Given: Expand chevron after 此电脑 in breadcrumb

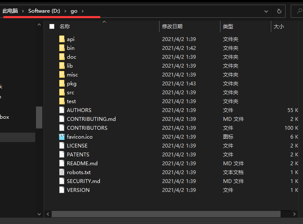Looking at the screenshot, I should [23, 11].
